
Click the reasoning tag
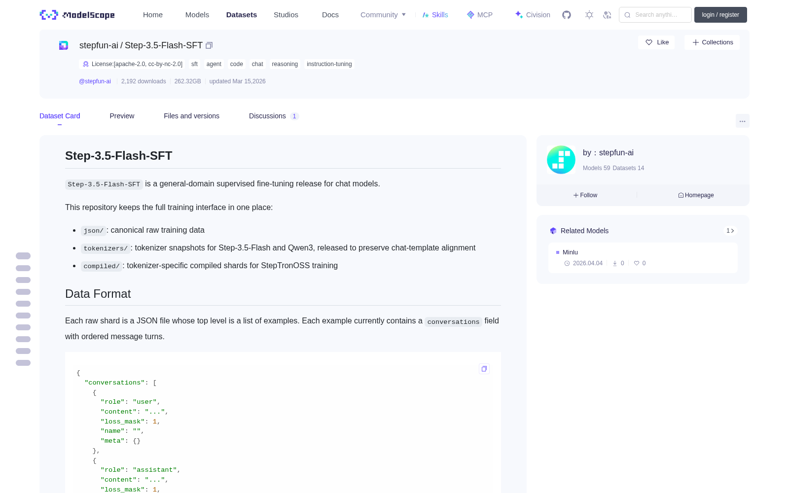click(285, 64)
